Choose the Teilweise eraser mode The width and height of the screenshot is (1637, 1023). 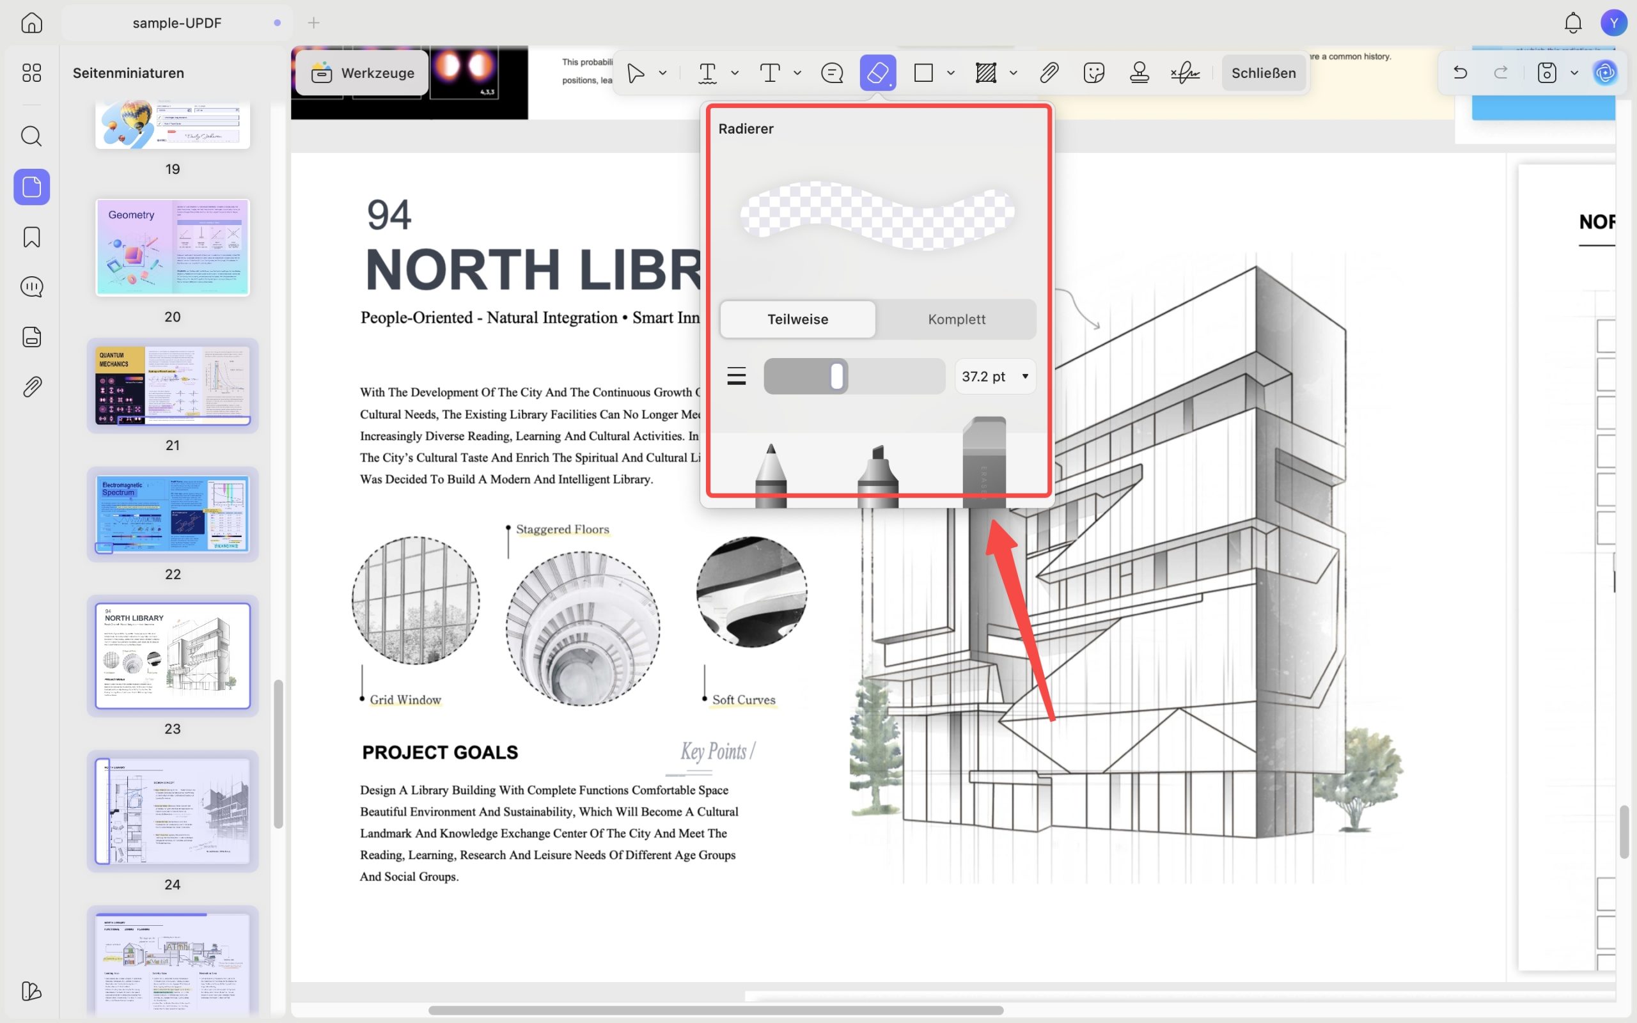[x=797, y=319]
